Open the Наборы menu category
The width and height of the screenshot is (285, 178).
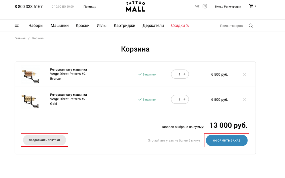[x=36, y=25]
